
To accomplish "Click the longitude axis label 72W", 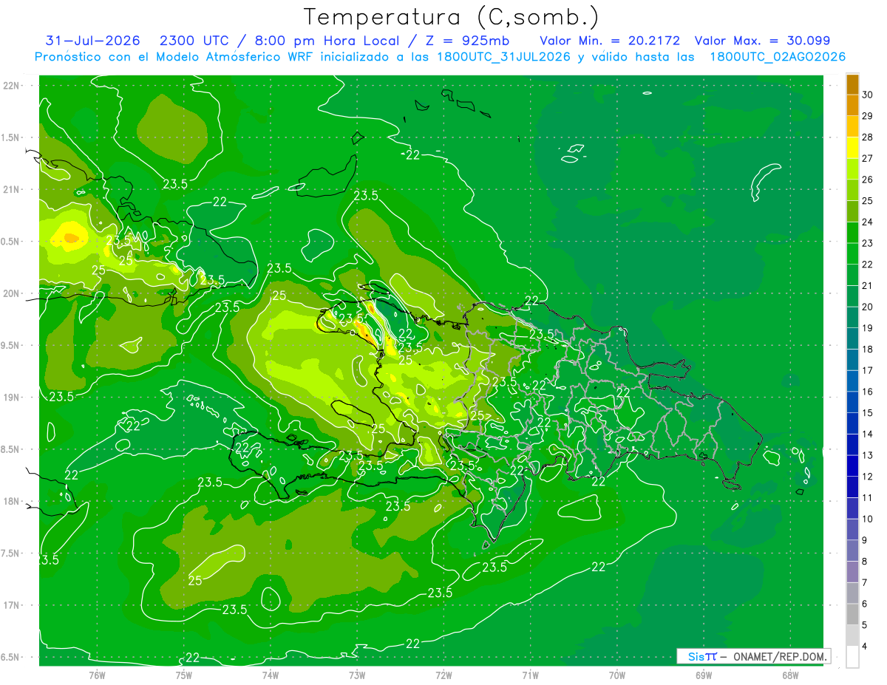I will 443,675.
